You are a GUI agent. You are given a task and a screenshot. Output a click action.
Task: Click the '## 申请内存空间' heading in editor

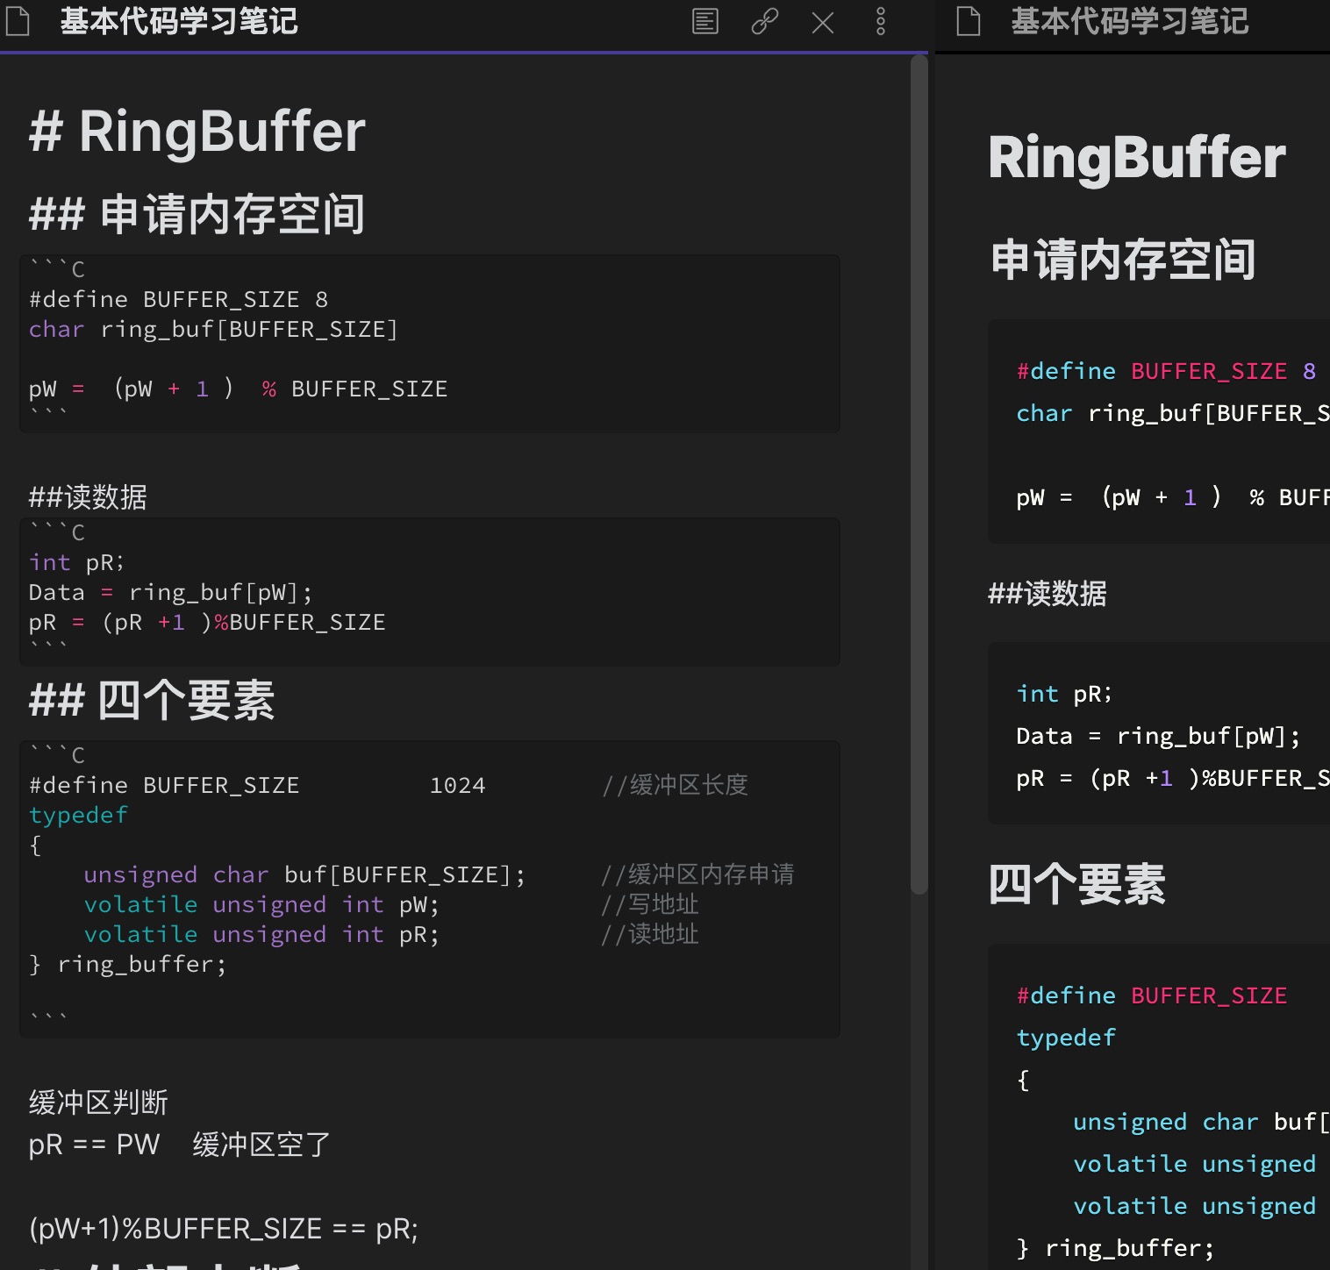197,215
